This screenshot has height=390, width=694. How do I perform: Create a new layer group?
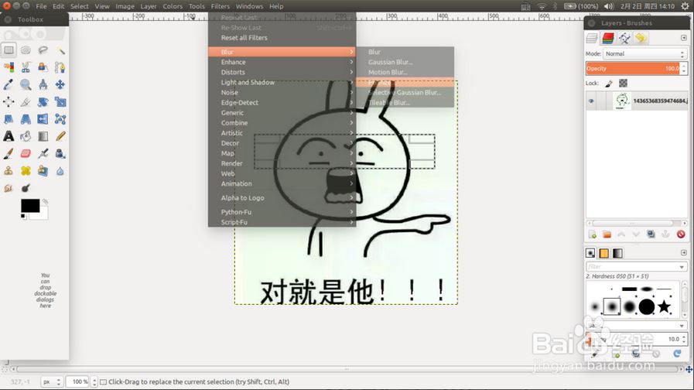[607, 234]
